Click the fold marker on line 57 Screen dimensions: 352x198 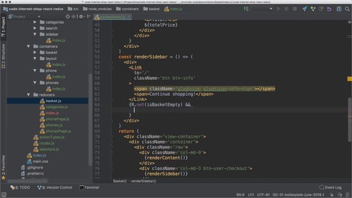[x=112, y=68]
